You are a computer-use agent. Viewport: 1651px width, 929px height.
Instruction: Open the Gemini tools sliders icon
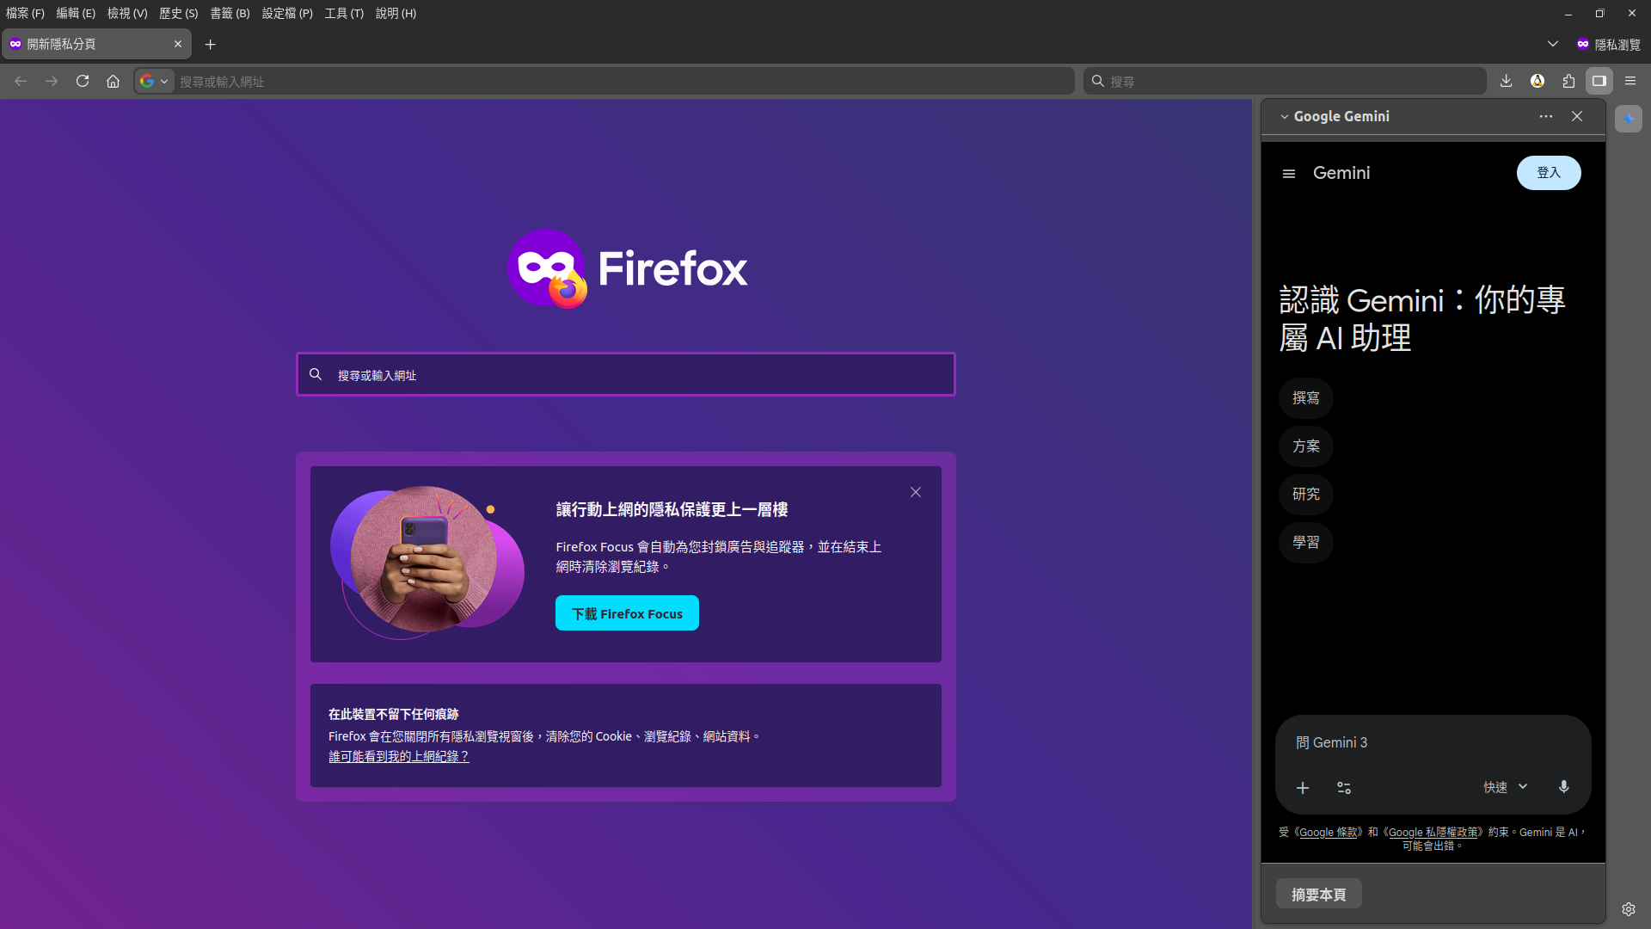[x=1344, y=788]
